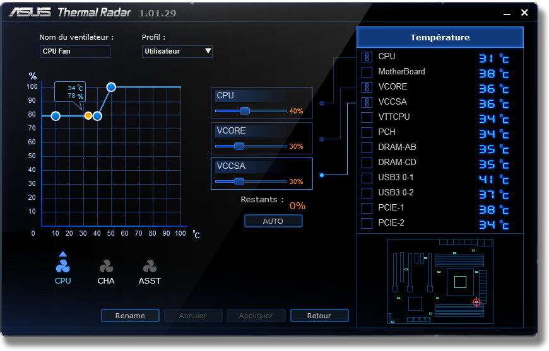Click the version number 1.01.29
Image resolution: width=549 pixels, height=351 pixels.
pos(158,13)
